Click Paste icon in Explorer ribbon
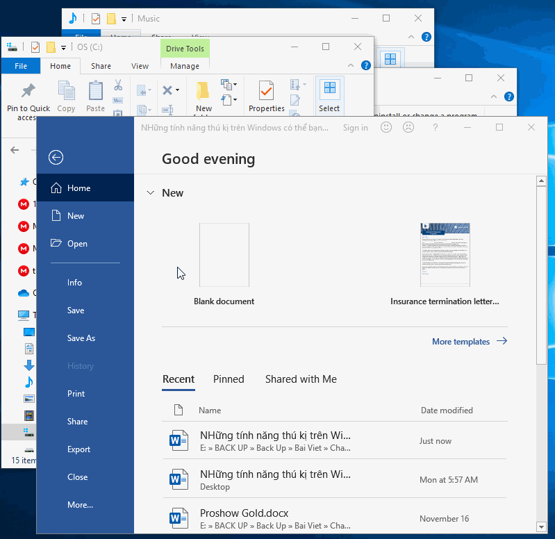 [96, 90]
